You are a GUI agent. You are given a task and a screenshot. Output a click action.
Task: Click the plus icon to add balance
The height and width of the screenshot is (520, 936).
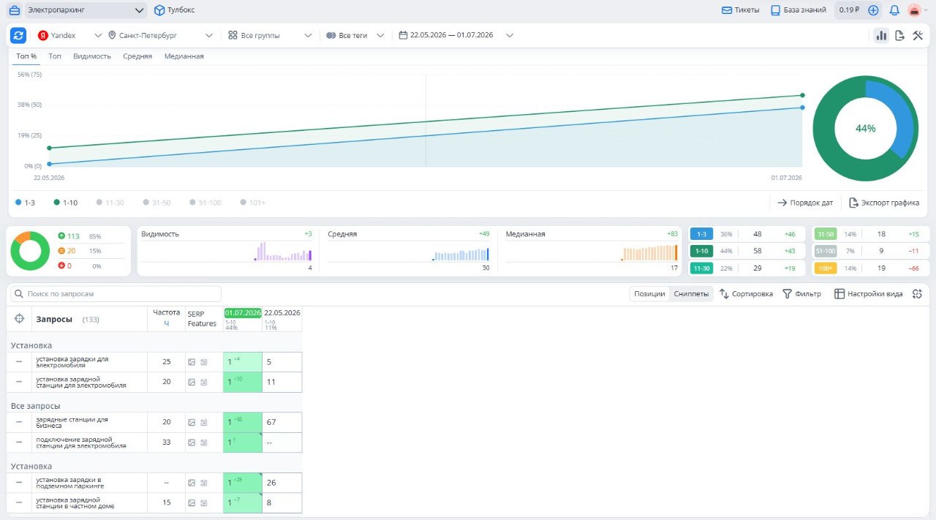873,10
